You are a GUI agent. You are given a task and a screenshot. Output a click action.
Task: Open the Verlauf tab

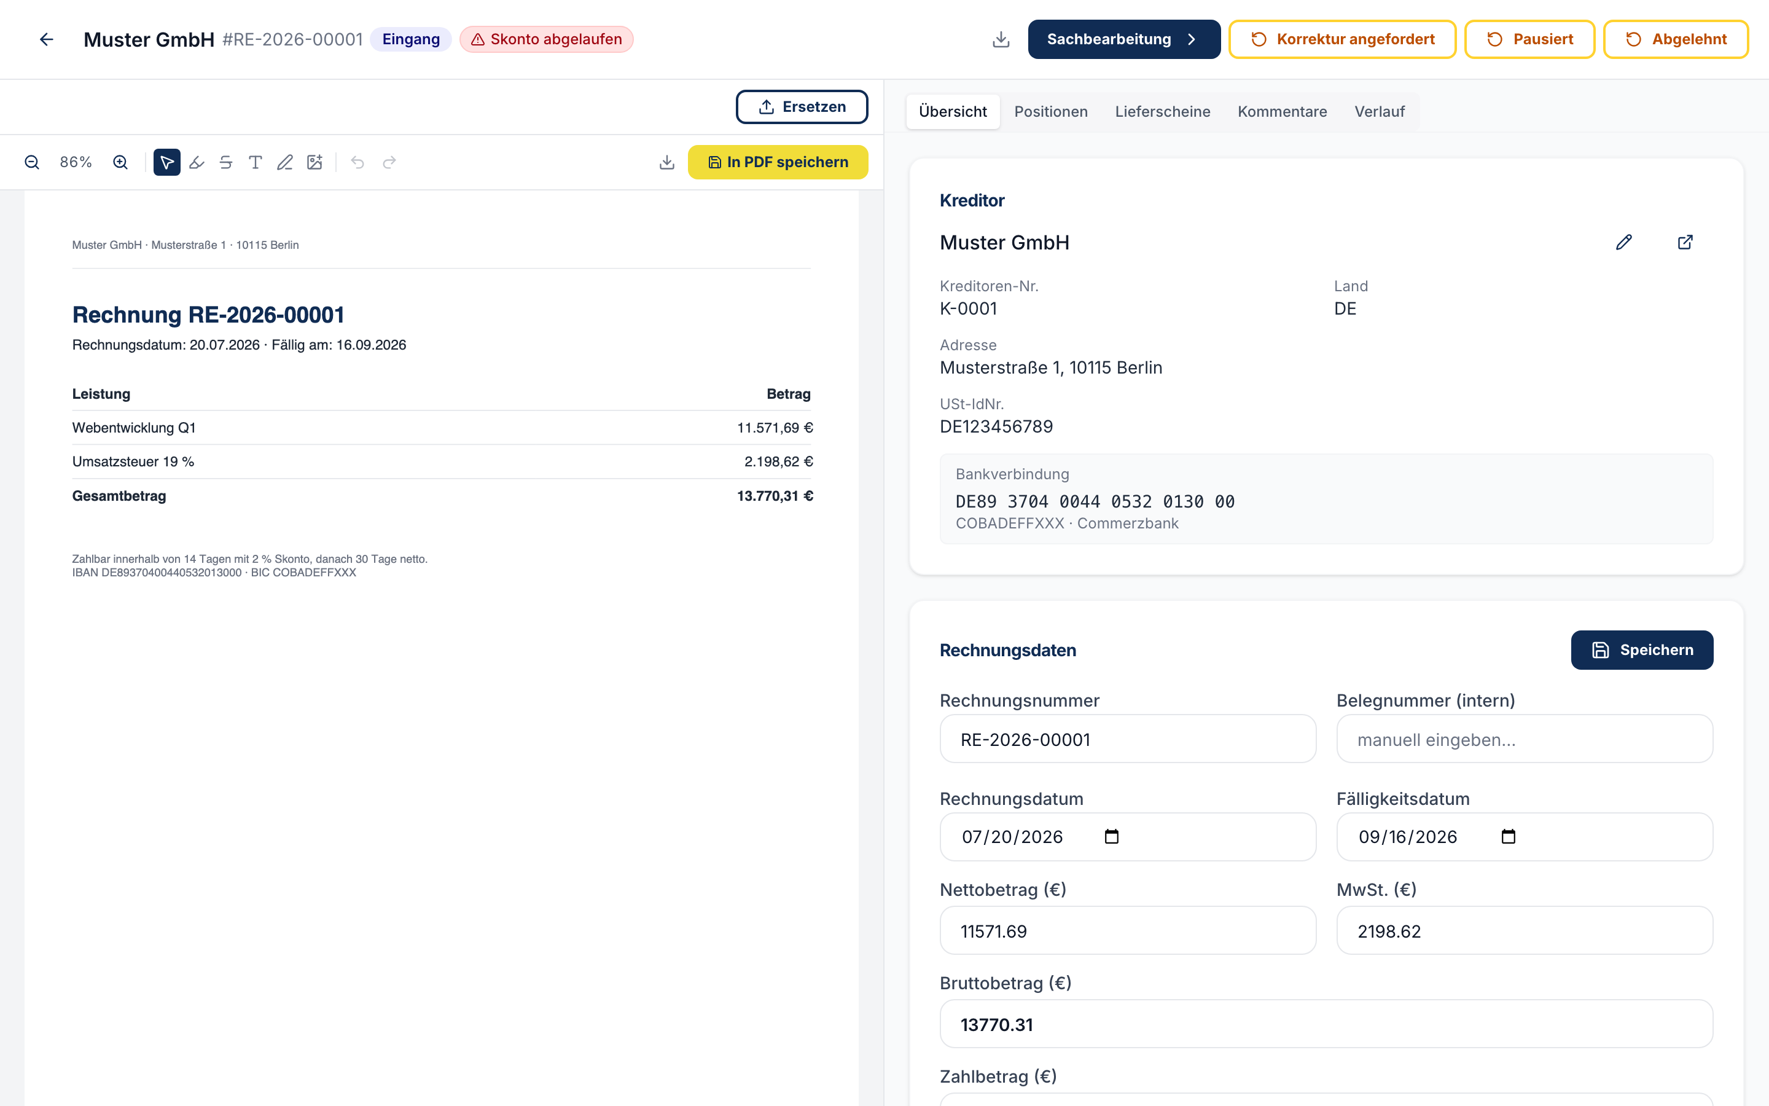click(1380, 111)
